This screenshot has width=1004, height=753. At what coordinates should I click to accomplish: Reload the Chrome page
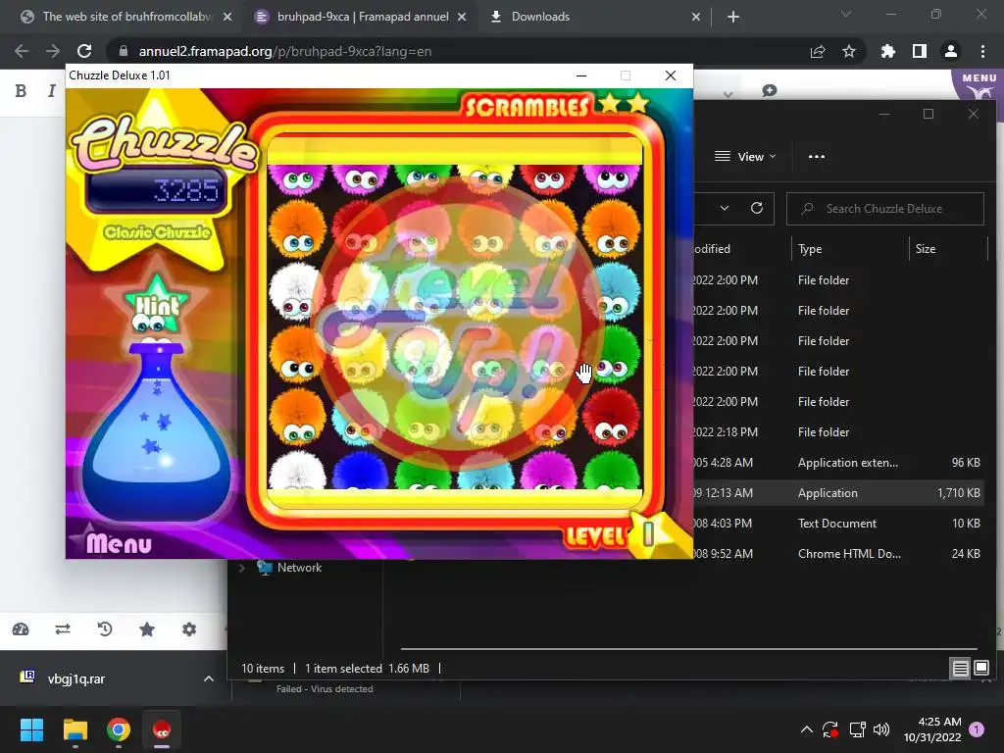[84, 51]
